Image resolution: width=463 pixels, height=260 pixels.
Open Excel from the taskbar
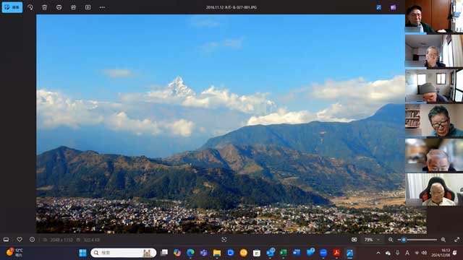284,253
